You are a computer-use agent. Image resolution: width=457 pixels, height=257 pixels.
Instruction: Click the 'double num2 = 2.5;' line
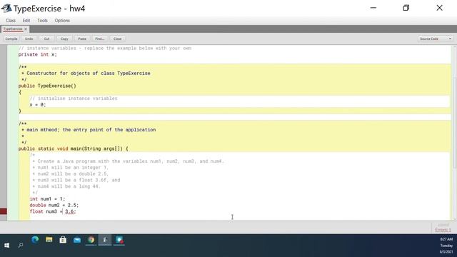point(54,205)
